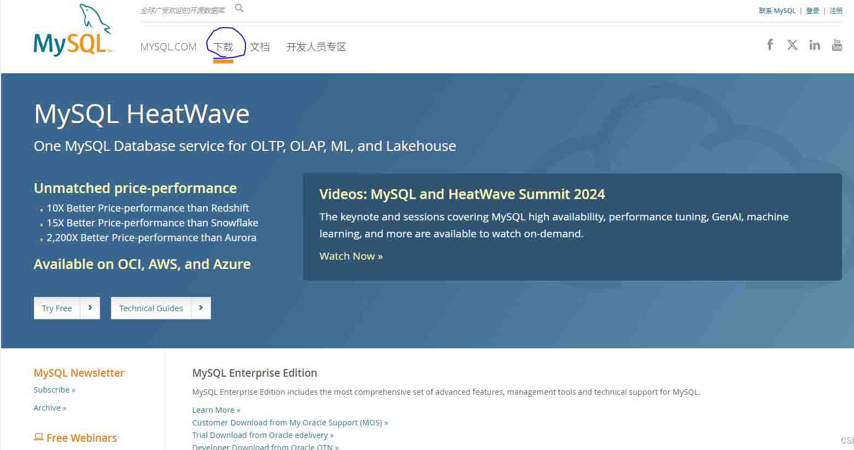Open the 开发人员专区 developer zone tab
The width and height of the screenshot is (854, 450).
(316, 47)
